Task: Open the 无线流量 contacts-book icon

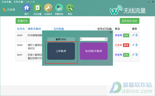Action: click(x=37, y=8)
